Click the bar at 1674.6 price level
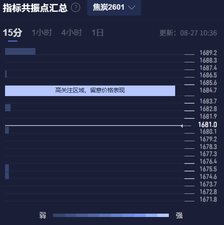The image size is (224, 225). [7, 176]
